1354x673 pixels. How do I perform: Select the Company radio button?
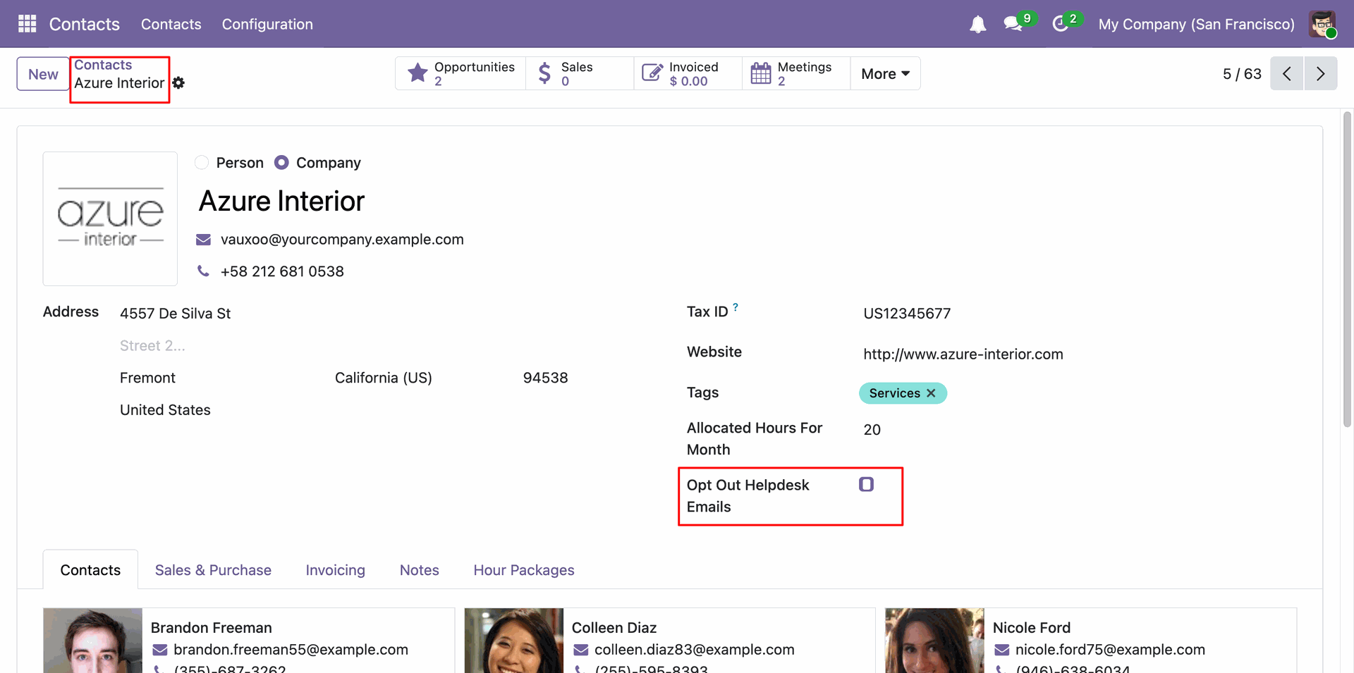tap(281, 163)
